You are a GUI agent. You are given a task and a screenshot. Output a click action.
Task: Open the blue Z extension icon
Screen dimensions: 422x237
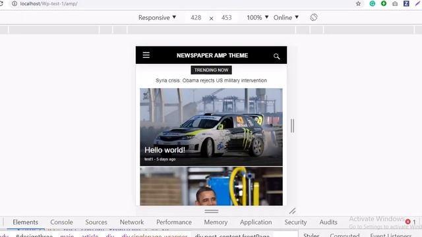click(406, 3)
